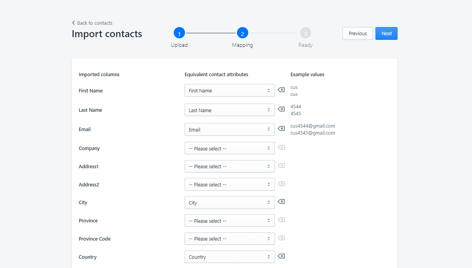Clear the City attribute mapping icon
472x268 pixels.
pos(281,202)
